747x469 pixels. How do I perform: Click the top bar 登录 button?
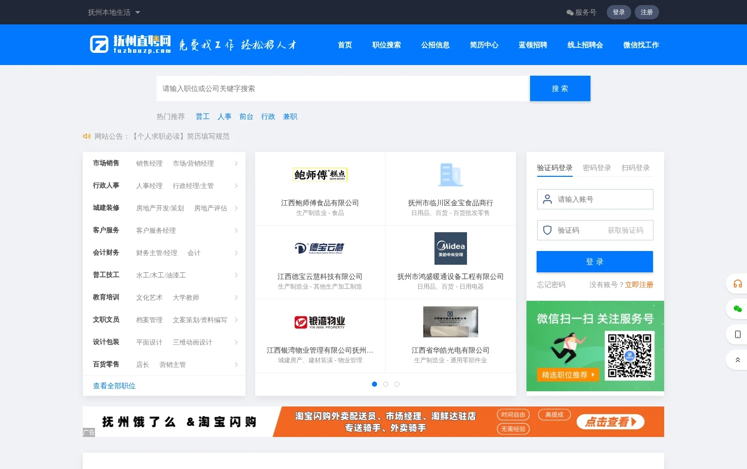point(619,12)
